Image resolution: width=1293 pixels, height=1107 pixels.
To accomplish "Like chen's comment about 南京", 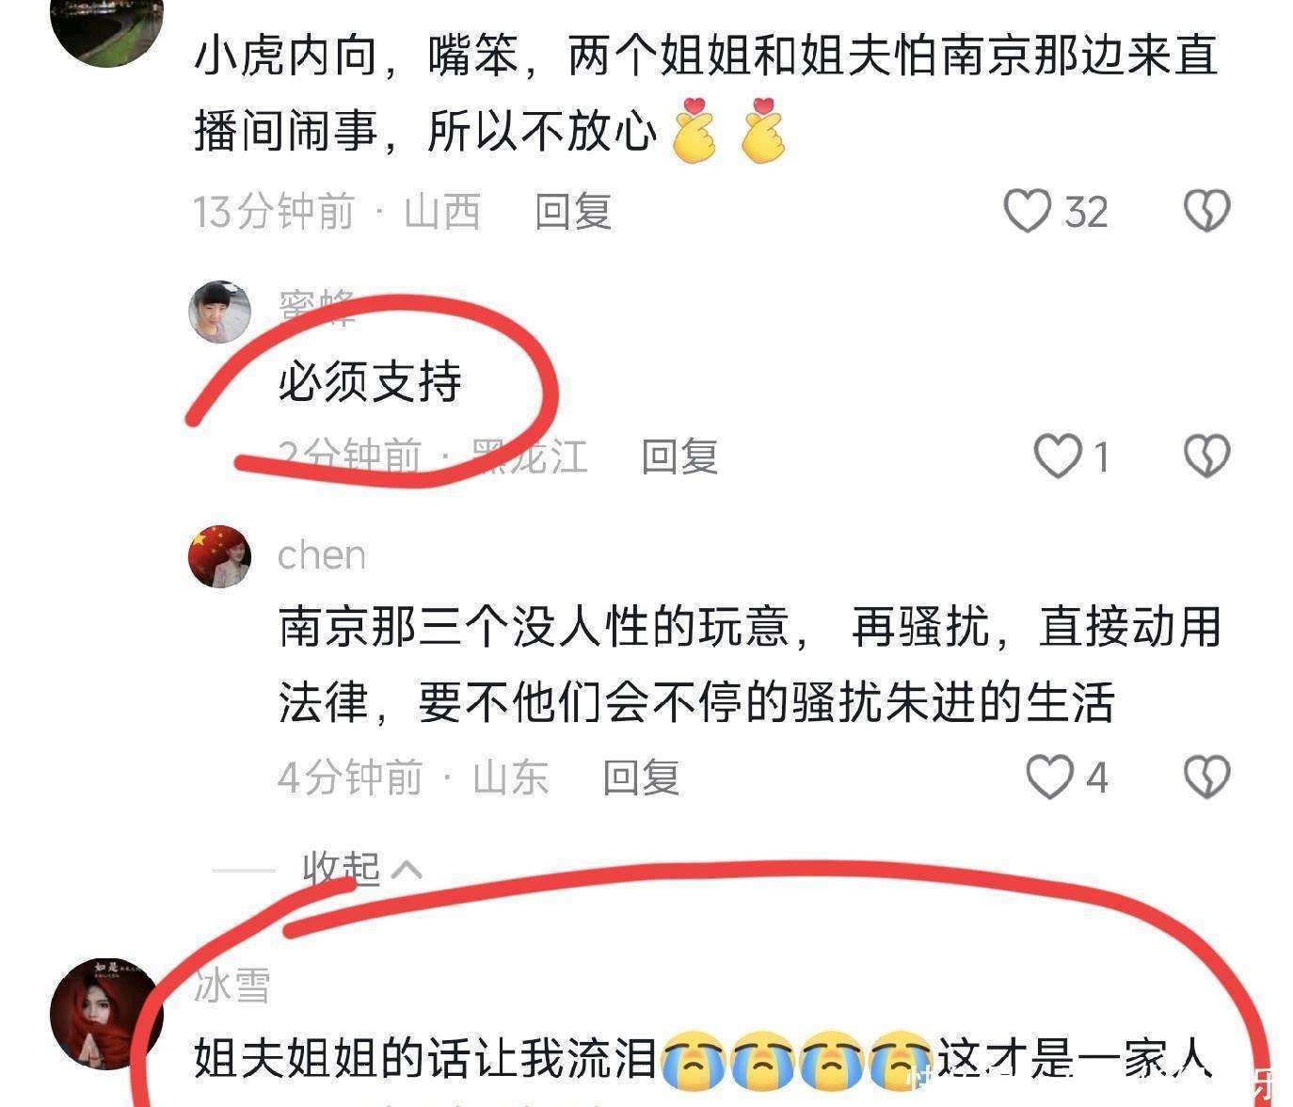I will (1049, 778).
